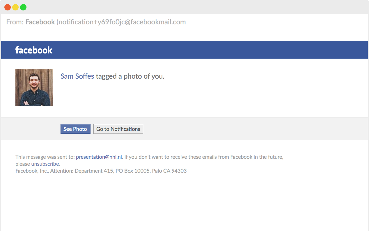Open Sam Soffes' profile photo thumbnail
Screen dimensions: 369x231
click(34, 88)
